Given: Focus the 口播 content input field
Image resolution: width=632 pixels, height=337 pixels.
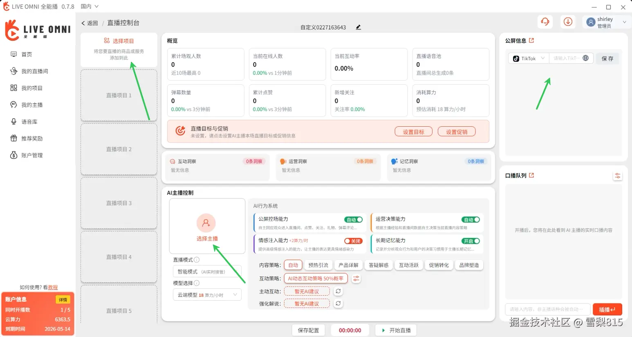Looking at the screenshot, I should 547,310.
